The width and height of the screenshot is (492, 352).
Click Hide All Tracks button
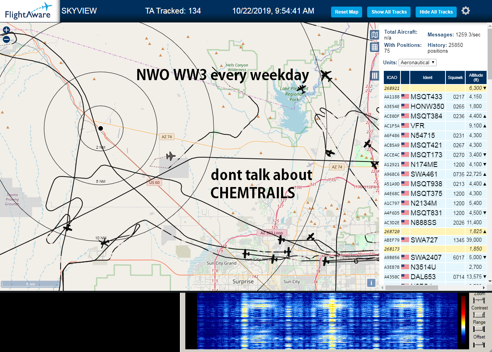coord(436,12)
